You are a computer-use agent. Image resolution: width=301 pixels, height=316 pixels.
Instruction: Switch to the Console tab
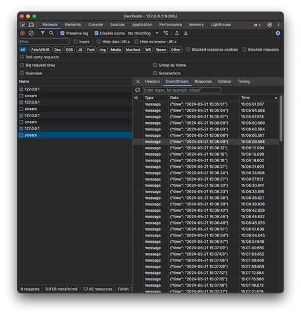95,25
